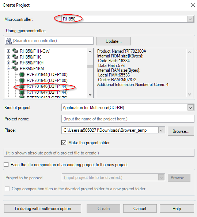Image resolution: width=197 pixels, height=217 pixels.
Task: Click the RH850/F1KM family chip icon
Action: click(x=15, y=68)
